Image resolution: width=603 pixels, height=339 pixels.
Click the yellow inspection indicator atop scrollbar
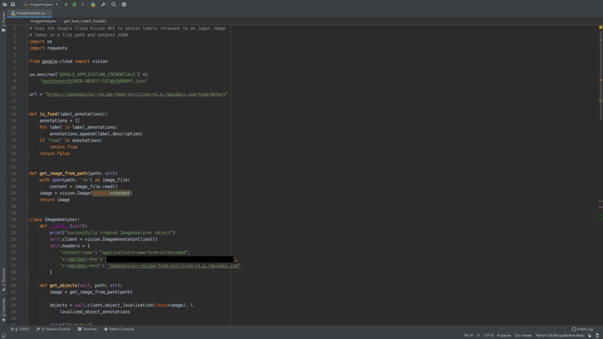600,28
